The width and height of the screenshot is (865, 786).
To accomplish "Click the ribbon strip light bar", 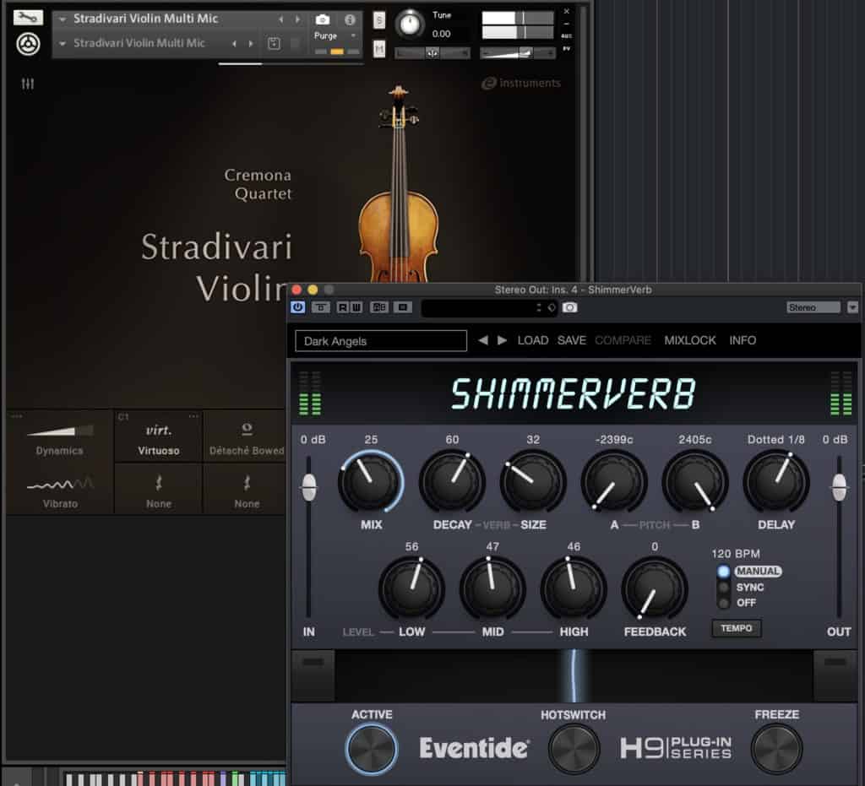I will tap(574, 675).
